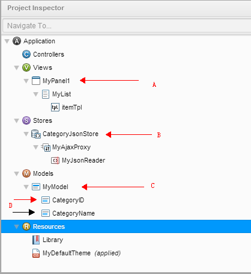
Task: Collapse the Application root node
Action: click(x=7, y=42)
